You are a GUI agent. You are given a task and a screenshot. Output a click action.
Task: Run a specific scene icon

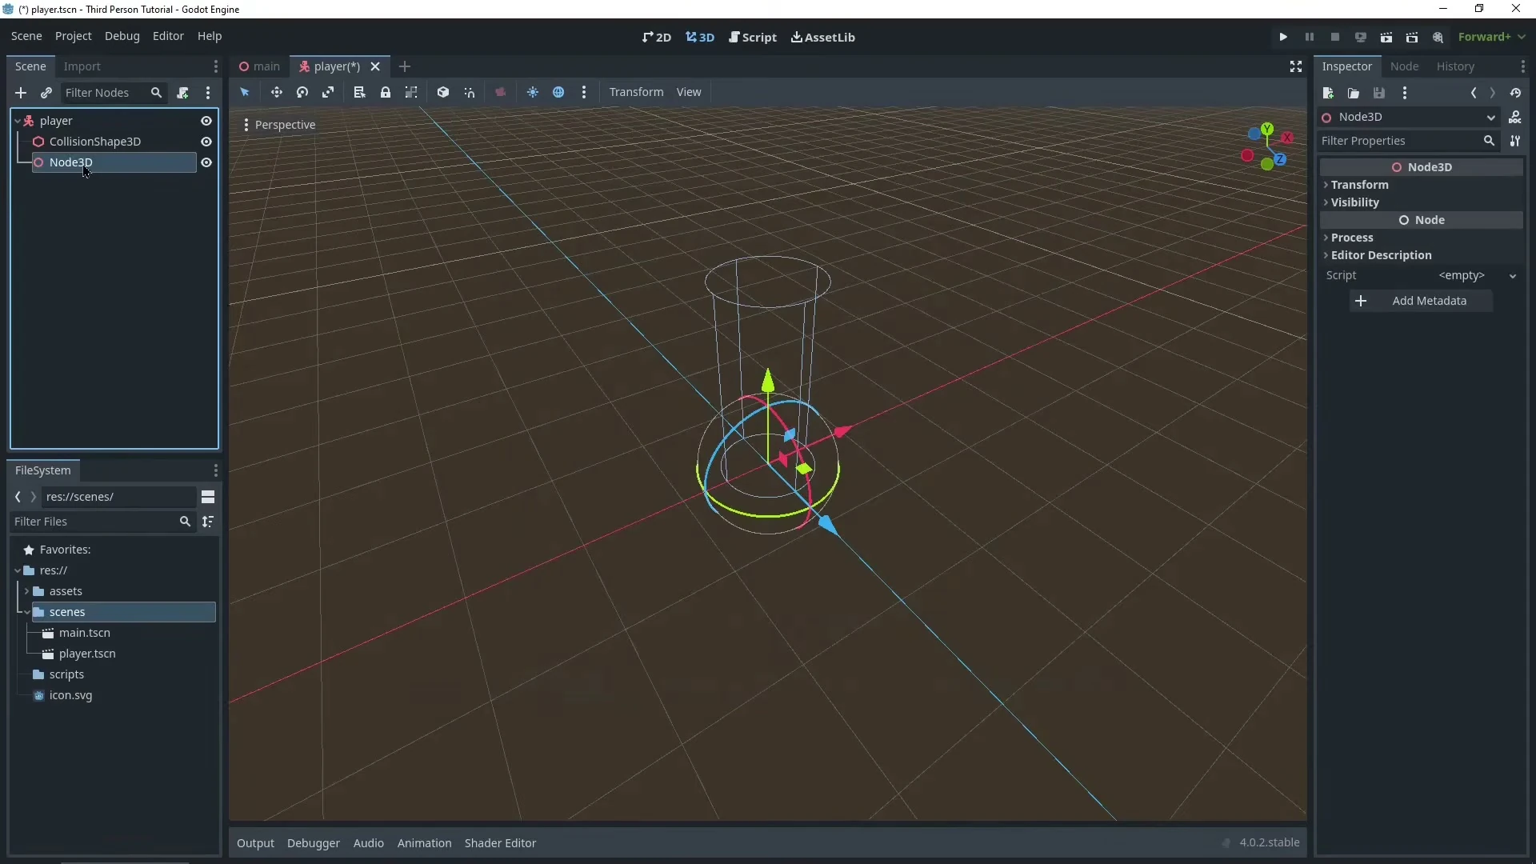(x=1412, y=37)
